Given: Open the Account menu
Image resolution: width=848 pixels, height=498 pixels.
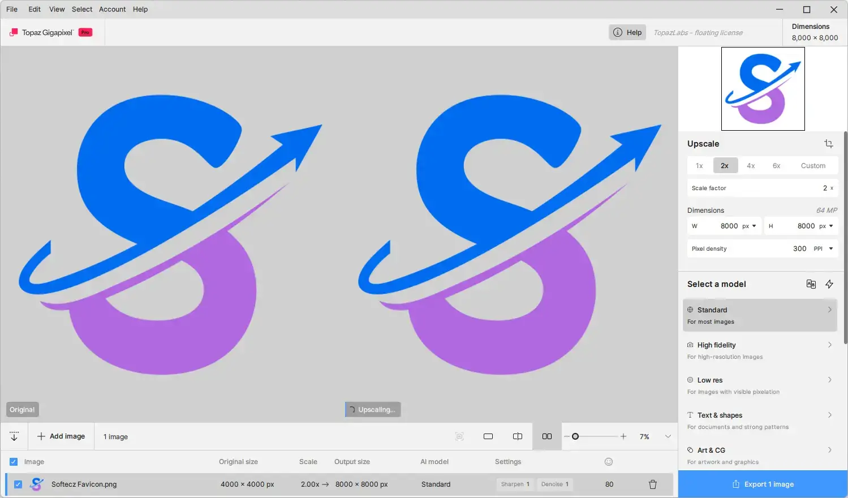Looking at the screenshot, I should 112,9.
